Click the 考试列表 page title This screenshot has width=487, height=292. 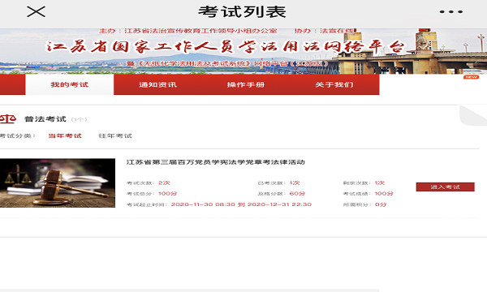[x=242, y=12]
